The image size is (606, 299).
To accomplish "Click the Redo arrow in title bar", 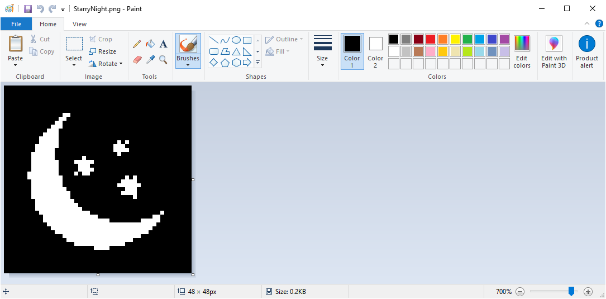I will [x=52, y=8].
